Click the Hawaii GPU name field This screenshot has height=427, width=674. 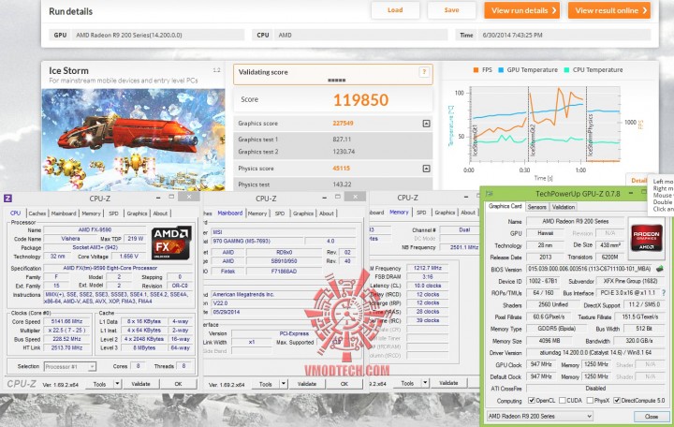click(545, 233)
